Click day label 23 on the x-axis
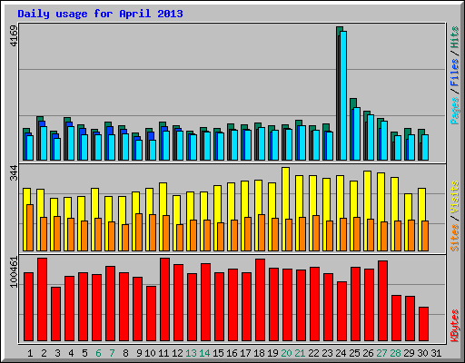 click(327, 353)
